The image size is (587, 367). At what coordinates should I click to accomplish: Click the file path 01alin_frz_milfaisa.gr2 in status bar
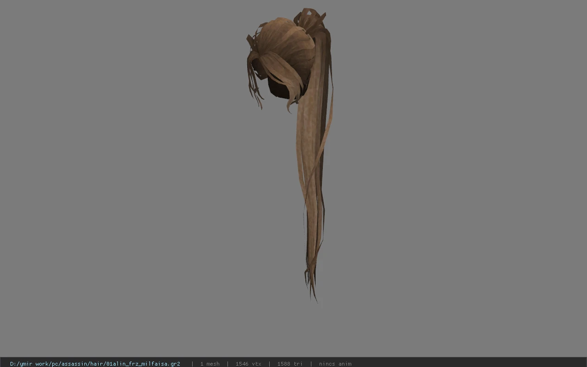[x=95, y=364]
